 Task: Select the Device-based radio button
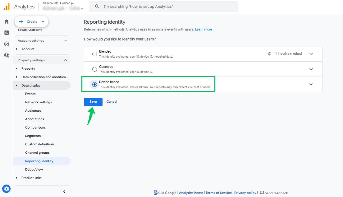click(x=94, y=84)
